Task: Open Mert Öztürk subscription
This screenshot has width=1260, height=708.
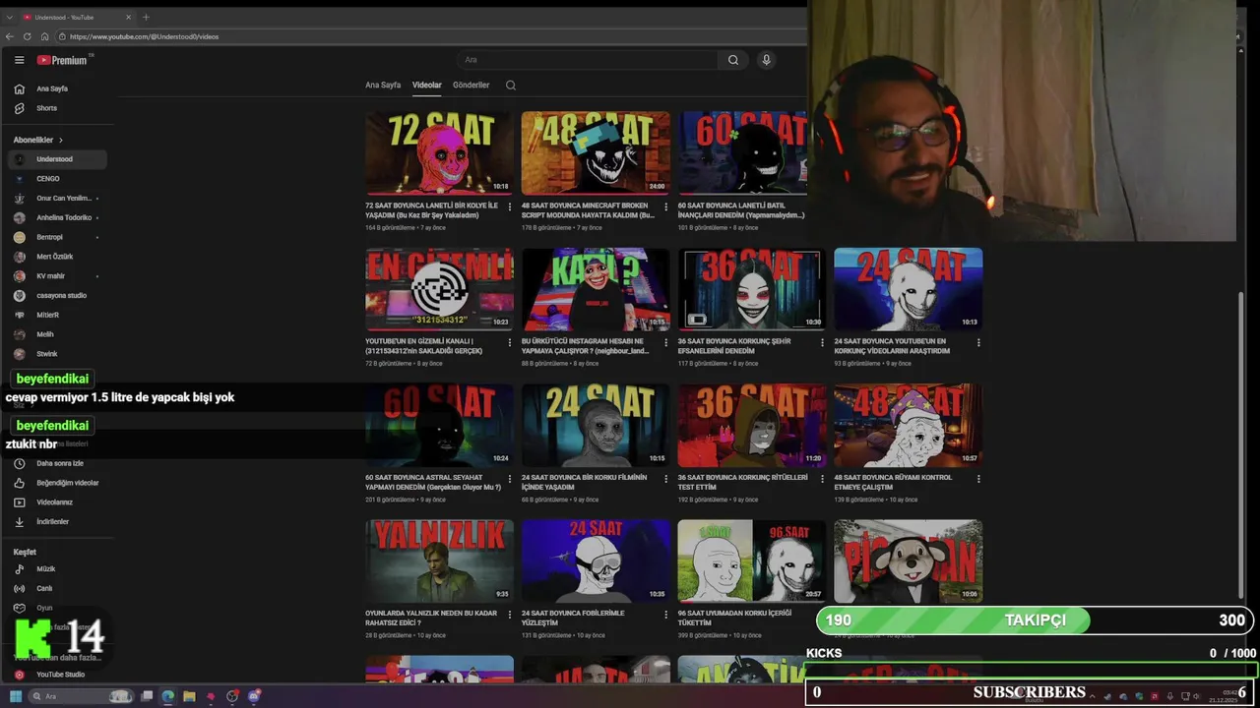Action: point(57,257)
